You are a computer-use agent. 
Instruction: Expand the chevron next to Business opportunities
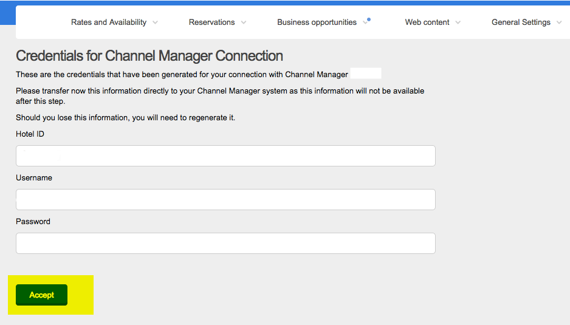[x=365, y=22]
